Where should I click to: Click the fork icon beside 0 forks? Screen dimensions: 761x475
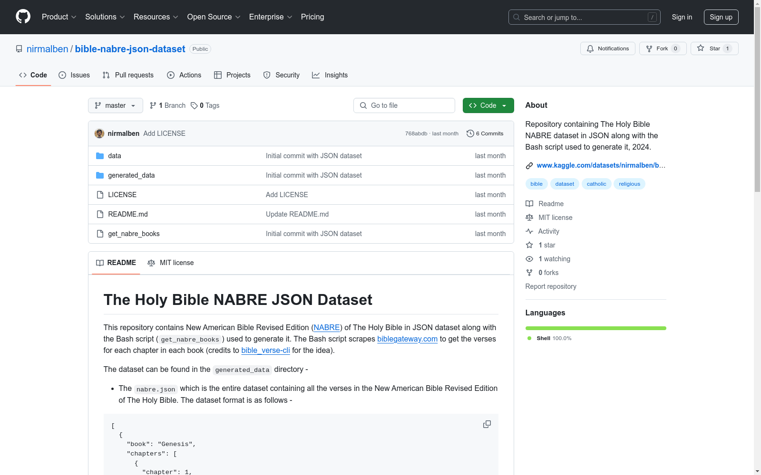(x=529, y=273)
